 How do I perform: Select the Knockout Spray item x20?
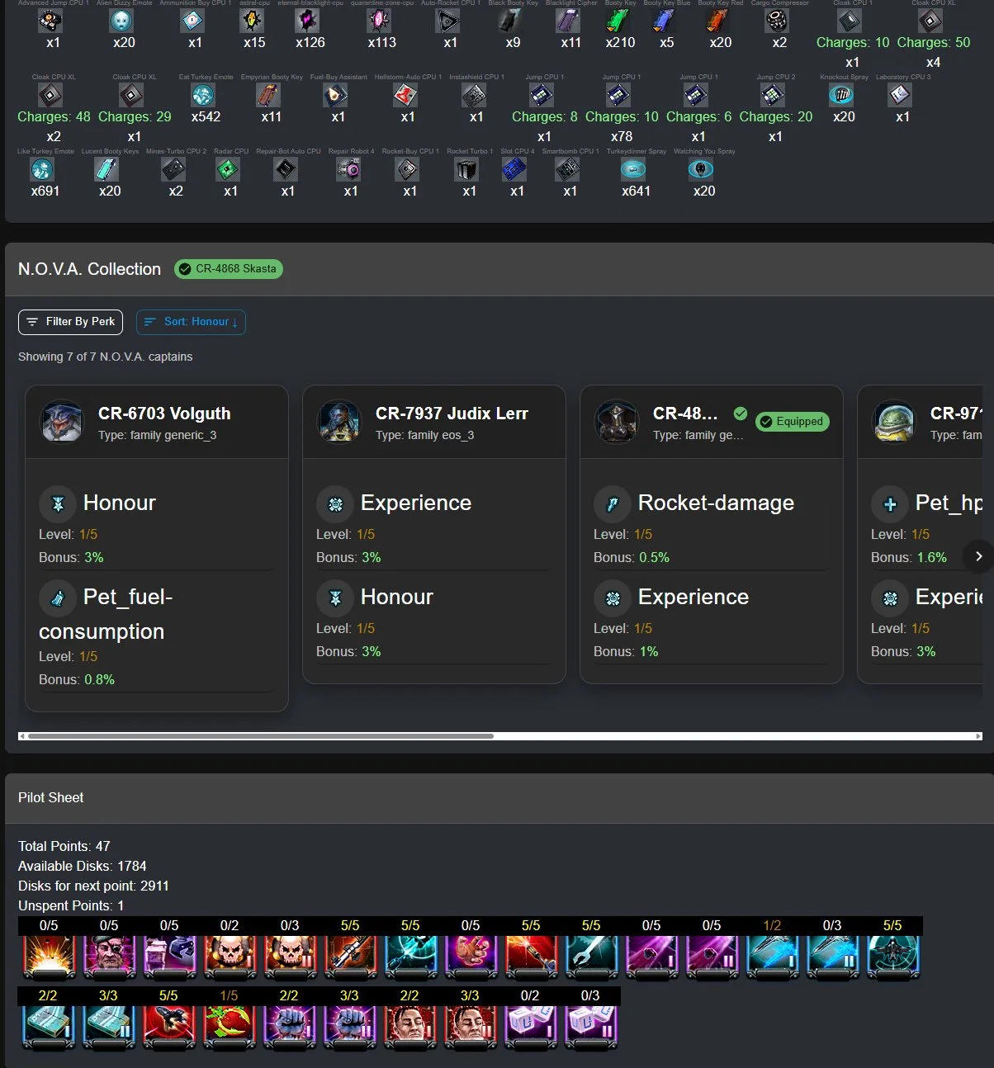841,95
